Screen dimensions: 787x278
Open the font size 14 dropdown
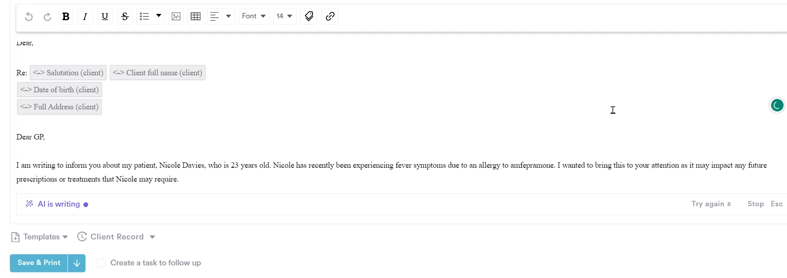coord(284,16)
